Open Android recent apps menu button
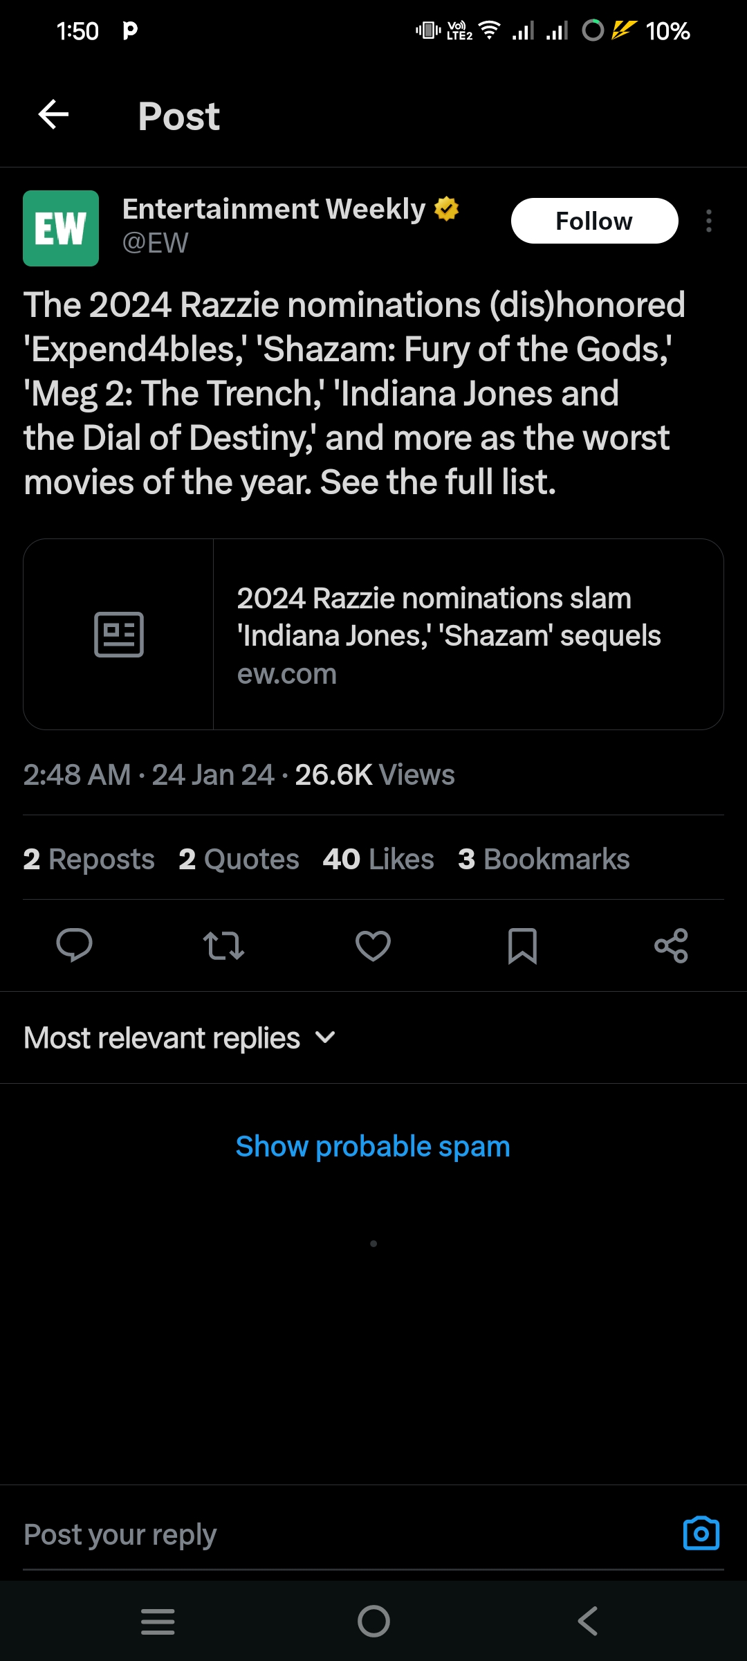Image resolution: width=747 pixels, height=1661 pixels. coord(158,1621)
